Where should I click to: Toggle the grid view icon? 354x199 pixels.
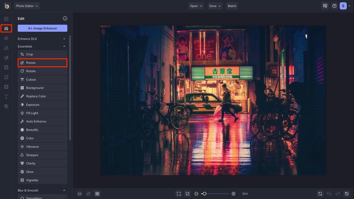coord(97,194)
